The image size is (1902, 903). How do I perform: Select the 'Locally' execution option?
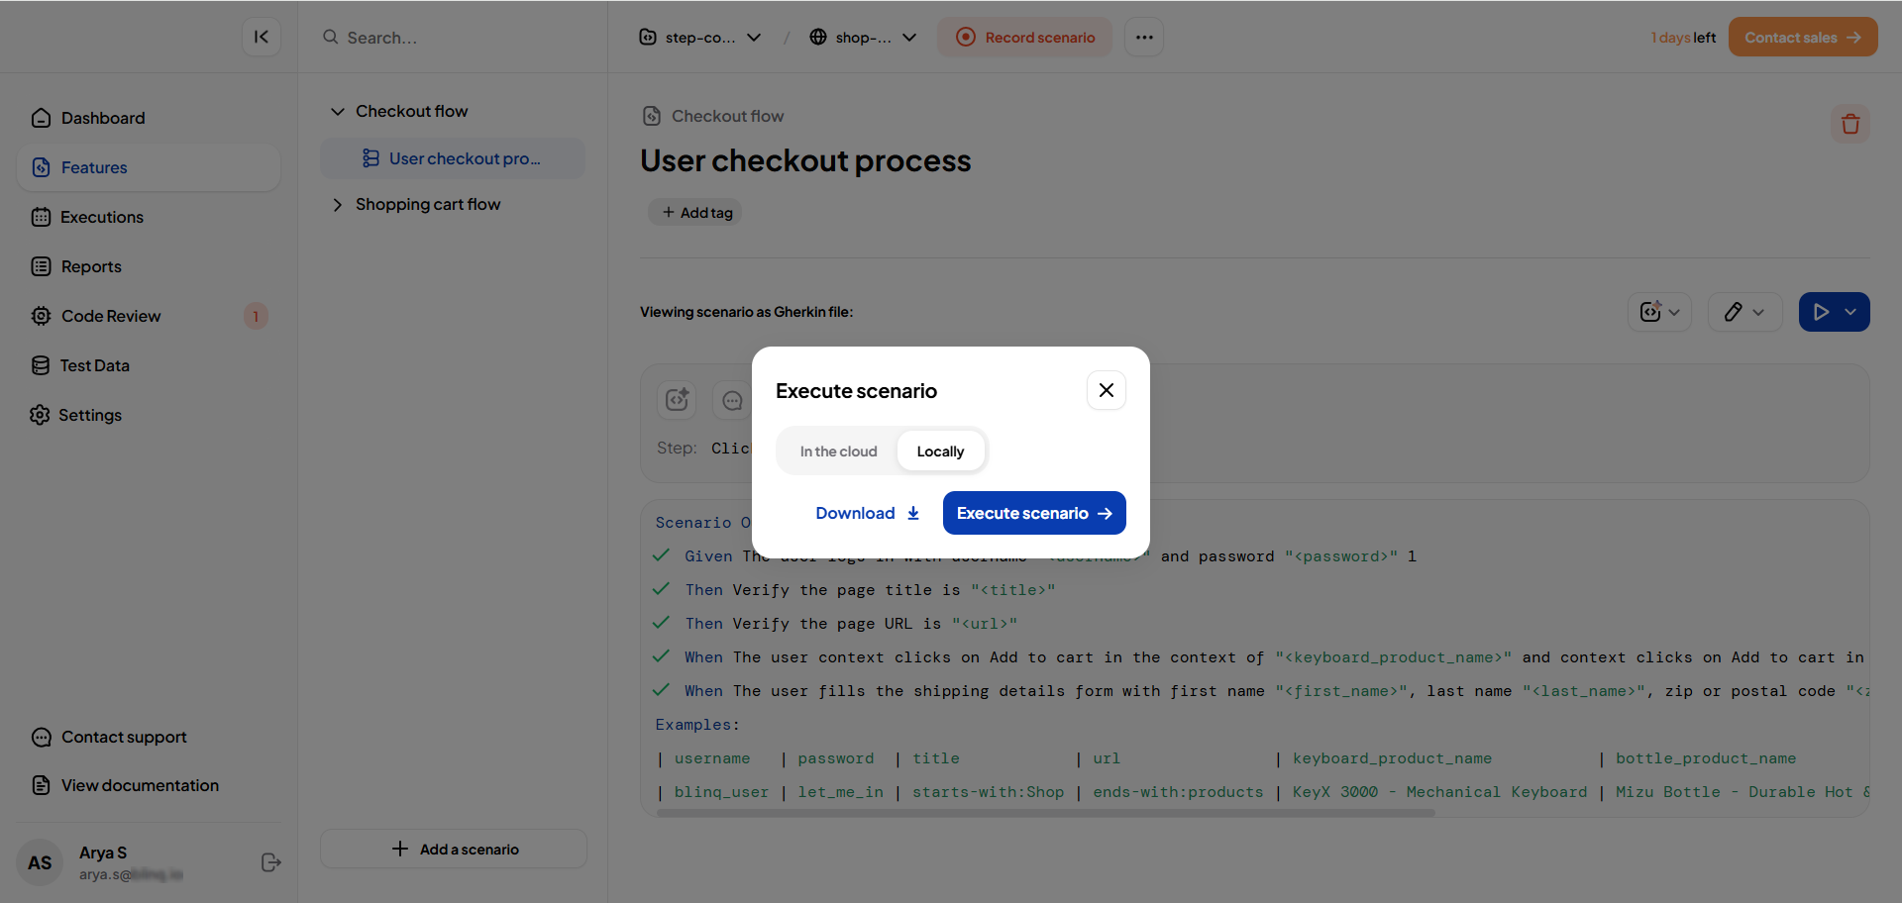click(x=939, y=451)
